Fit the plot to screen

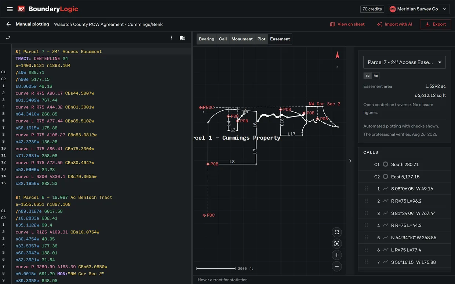[x=337, y=232]
